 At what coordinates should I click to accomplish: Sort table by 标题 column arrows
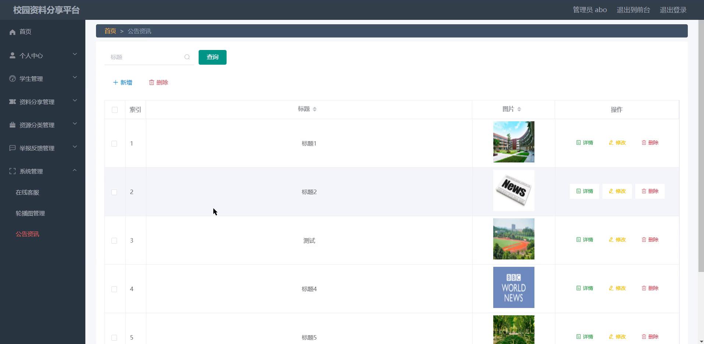(x=314, y=109)
